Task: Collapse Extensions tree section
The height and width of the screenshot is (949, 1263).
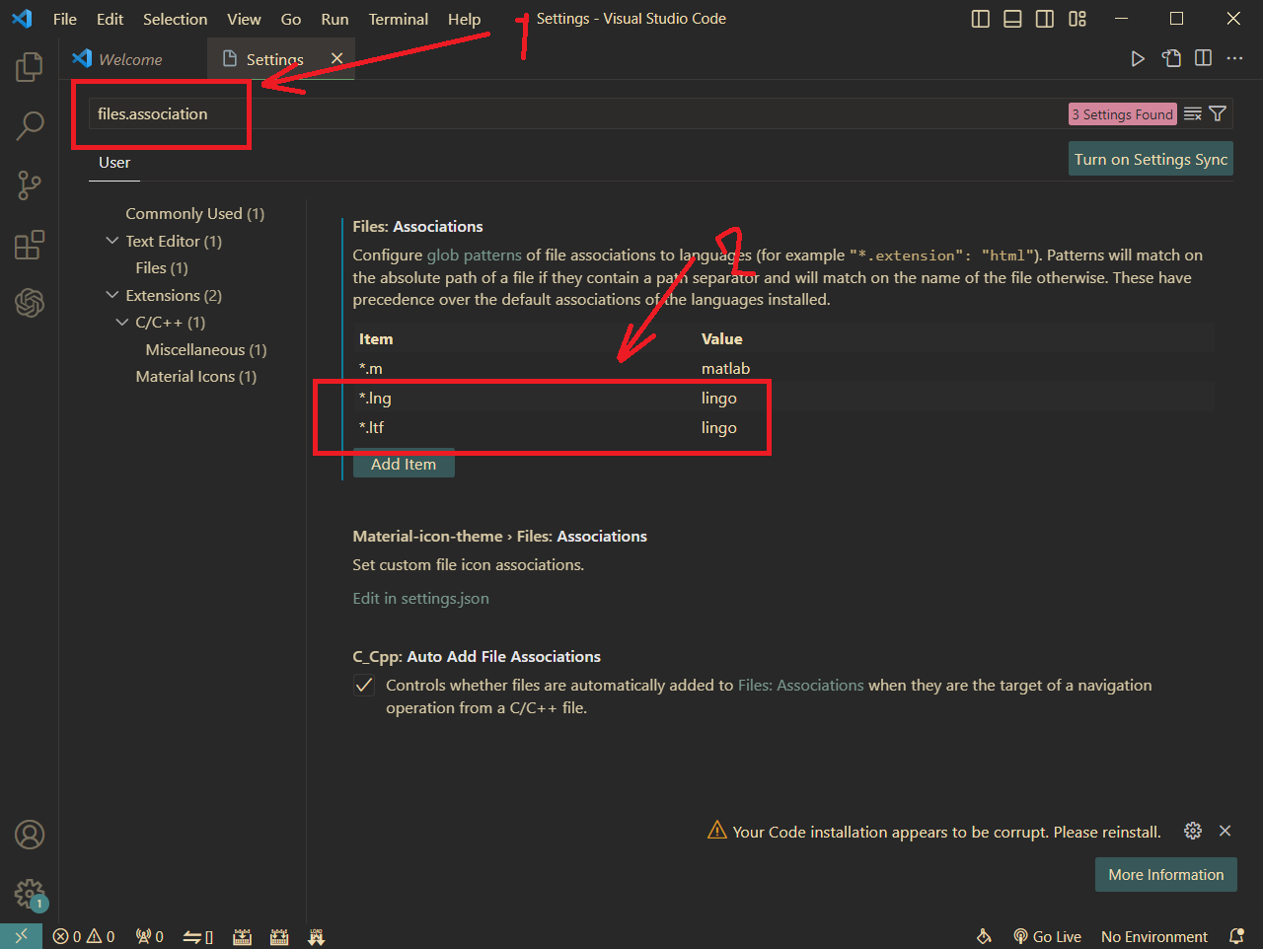Action: coord(112,295)
